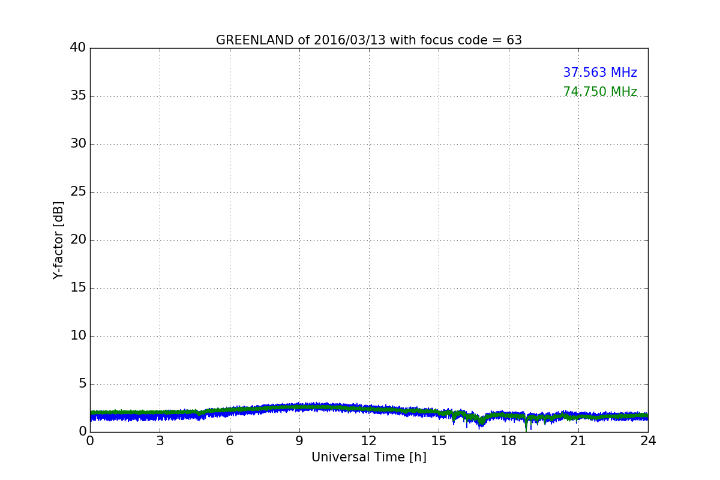Click the Y-factor [dB] axis label
Screen dimensions: 720x480
pos(58,240)
